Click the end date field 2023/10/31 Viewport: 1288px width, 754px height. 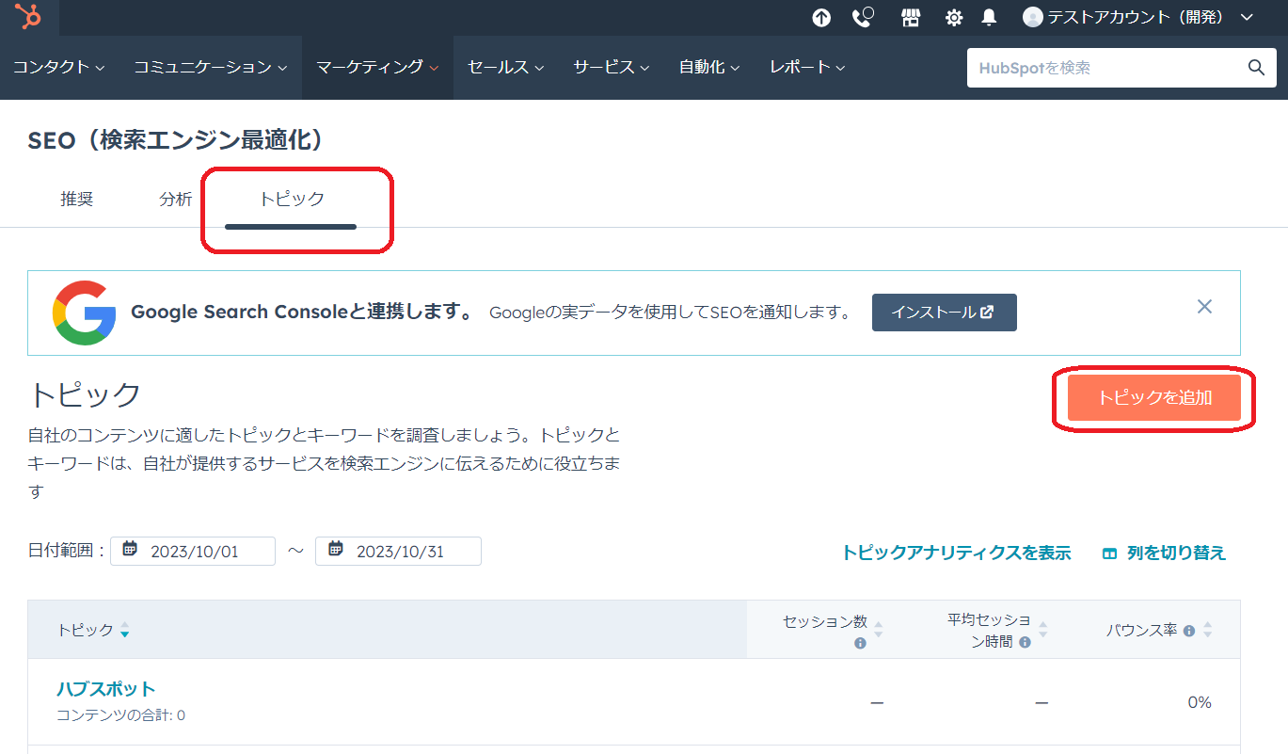[398, 552]
